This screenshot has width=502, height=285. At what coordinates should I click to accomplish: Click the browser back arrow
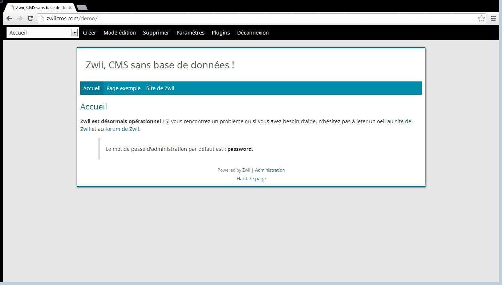click(9, 18)
